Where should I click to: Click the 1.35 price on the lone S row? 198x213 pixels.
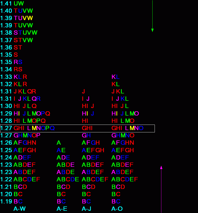point(6,55)
